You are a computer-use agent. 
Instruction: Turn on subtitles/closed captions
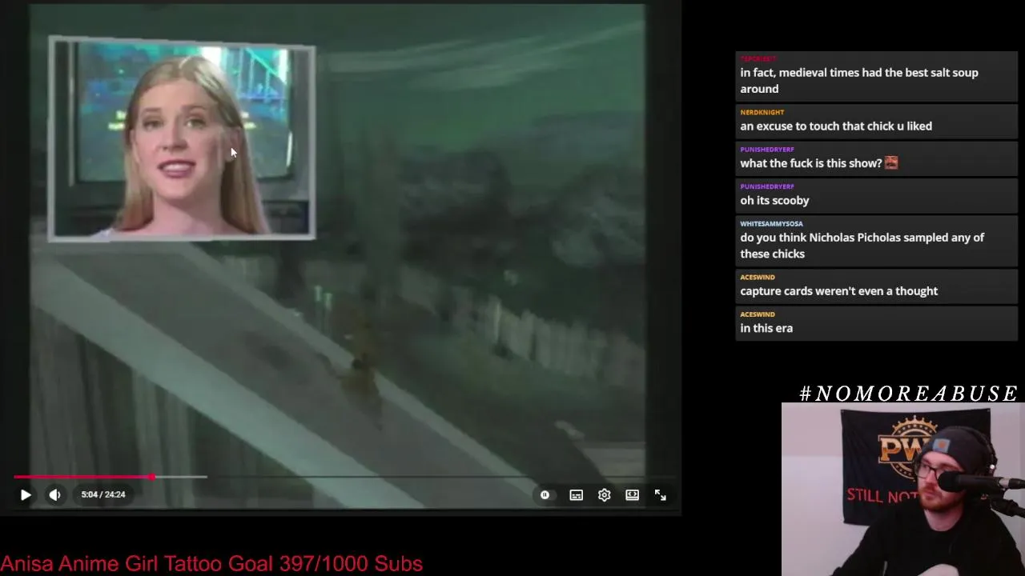point(576,495)
